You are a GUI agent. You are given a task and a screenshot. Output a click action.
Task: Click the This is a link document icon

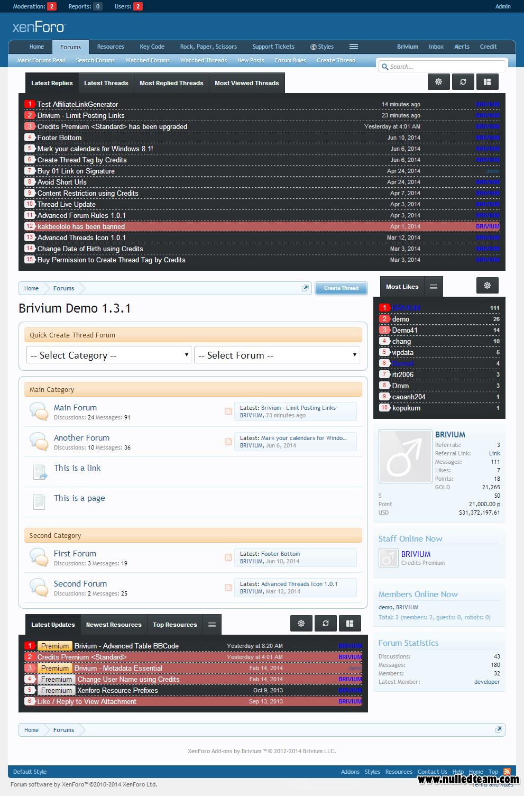coord(40,471)
